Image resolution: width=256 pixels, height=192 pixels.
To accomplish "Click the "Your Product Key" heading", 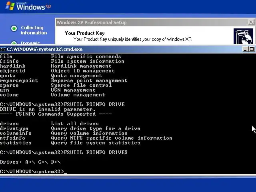I will 84,33.
